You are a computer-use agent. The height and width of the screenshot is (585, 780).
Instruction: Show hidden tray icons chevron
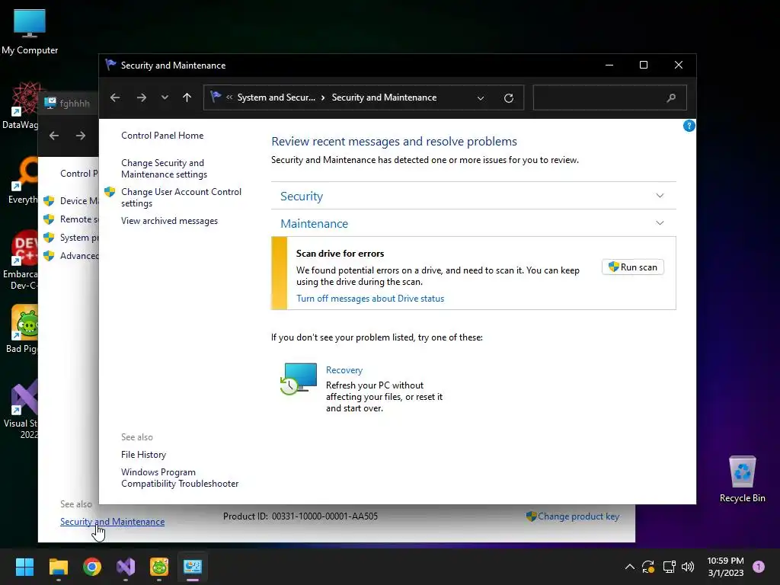click(x=629, y=567)
